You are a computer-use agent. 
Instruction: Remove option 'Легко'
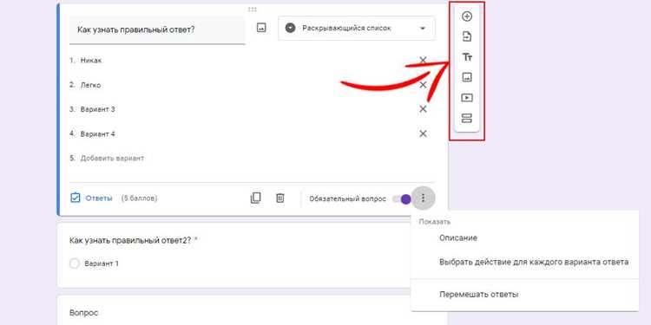[423, 85]
